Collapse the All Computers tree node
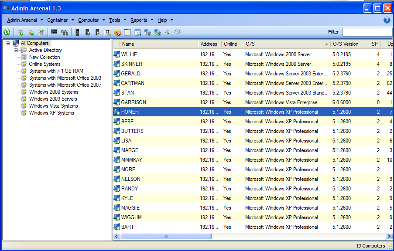 point(8,43)
